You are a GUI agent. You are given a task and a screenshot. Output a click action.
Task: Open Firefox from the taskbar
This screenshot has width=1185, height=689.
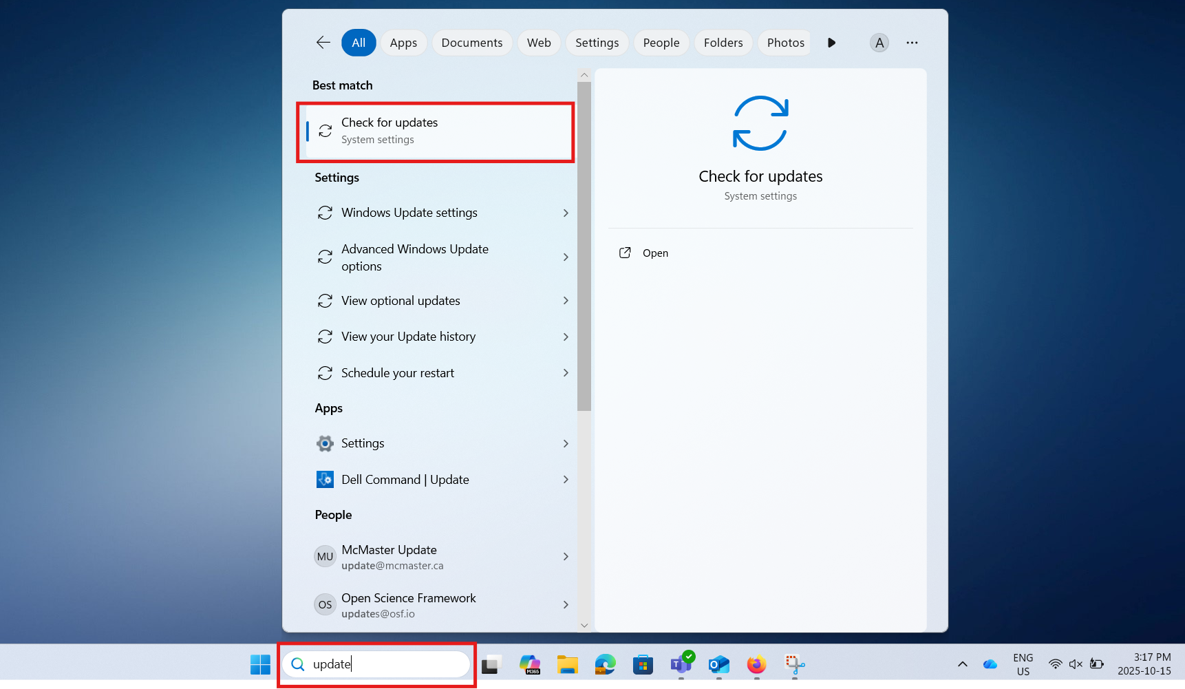756,664
